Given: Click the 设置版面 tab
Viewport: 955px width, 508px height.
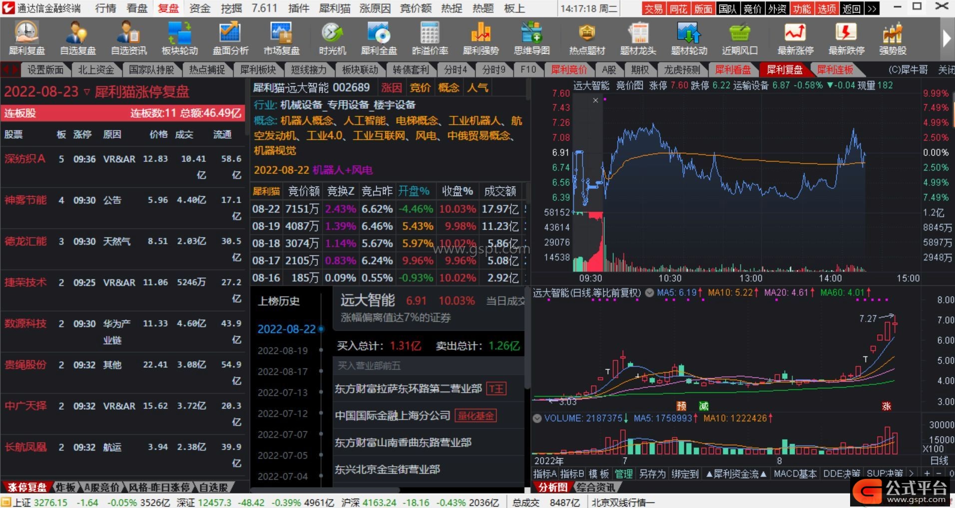Looking at the screenshot, I should point(45,70).
